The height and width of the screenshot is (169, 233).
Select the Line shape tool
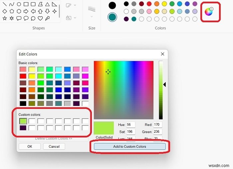[x=5, y=4]
